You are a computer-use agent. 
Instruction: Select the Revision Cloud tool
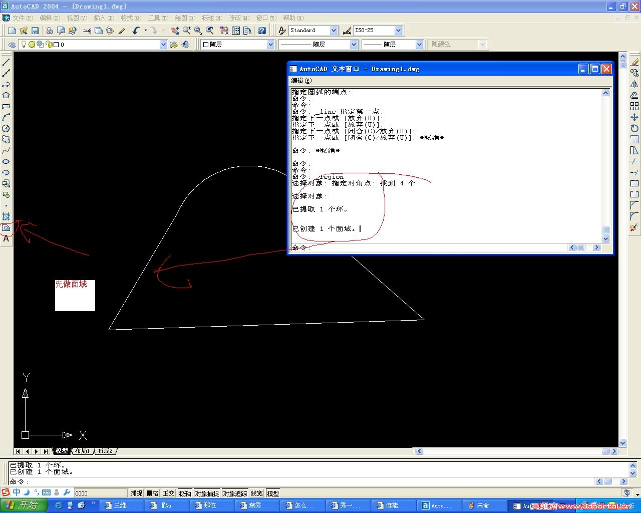pyautogui.click(x=6, y=139)
